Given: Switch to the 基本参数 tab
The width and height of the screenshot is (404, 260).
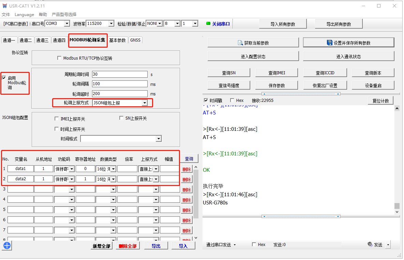Looking at the screenshot, I should pyautogui.click(x=117, y=40).
